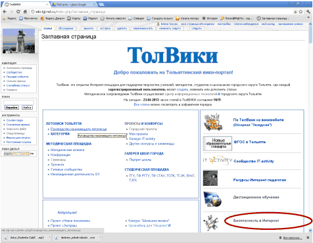This screenshot has height=243, width=313.
Task: Open Методическая копилка link
Action: point(67,150)
